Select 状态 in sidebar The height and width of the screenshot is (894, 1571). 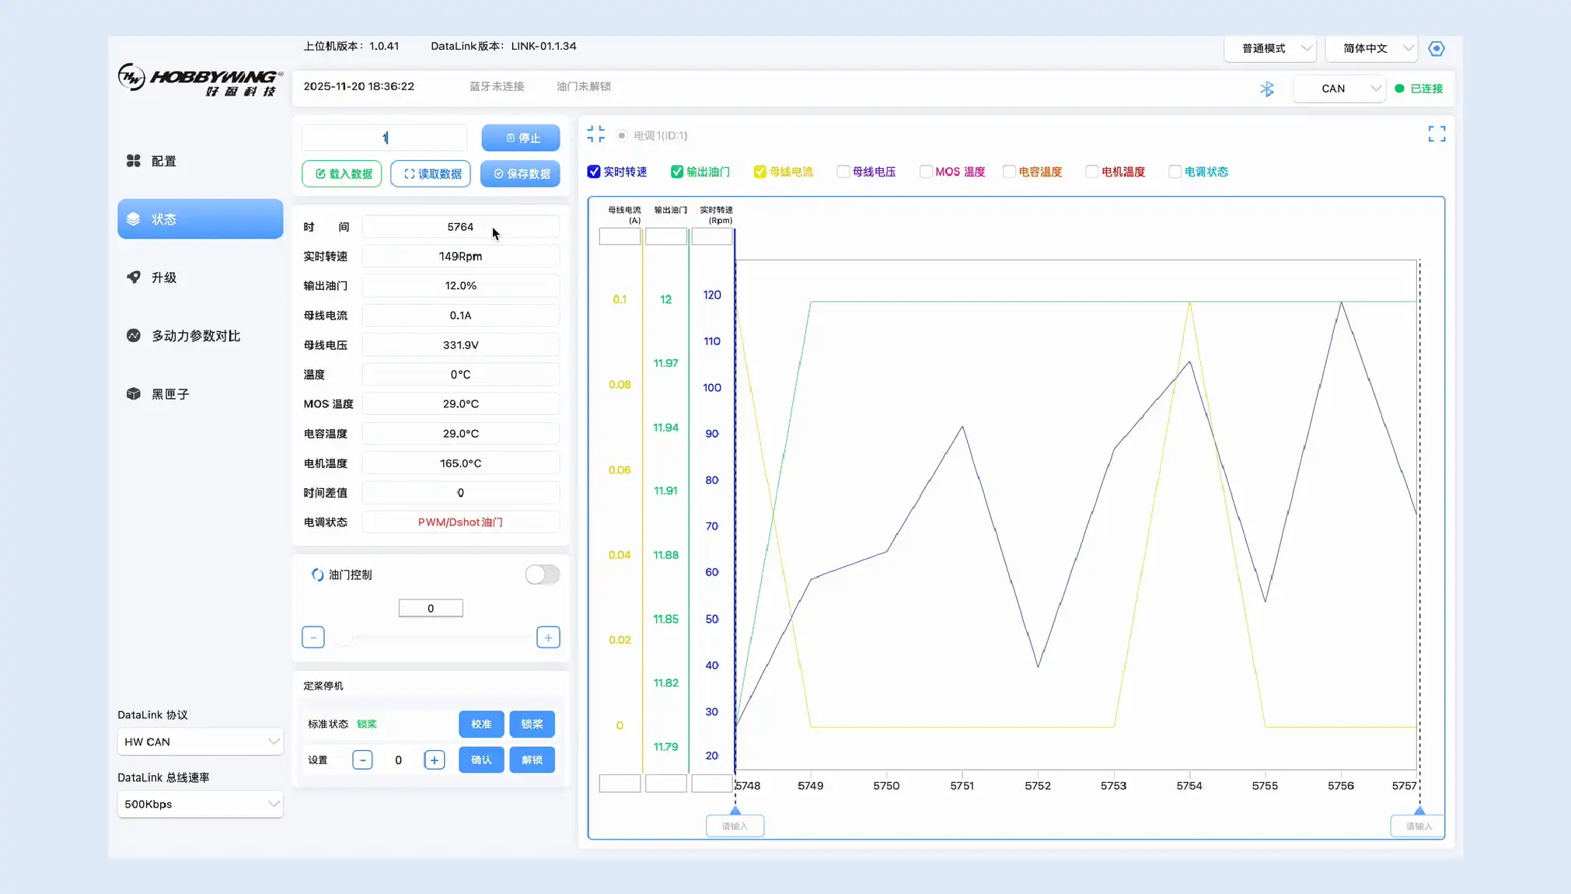200,219
